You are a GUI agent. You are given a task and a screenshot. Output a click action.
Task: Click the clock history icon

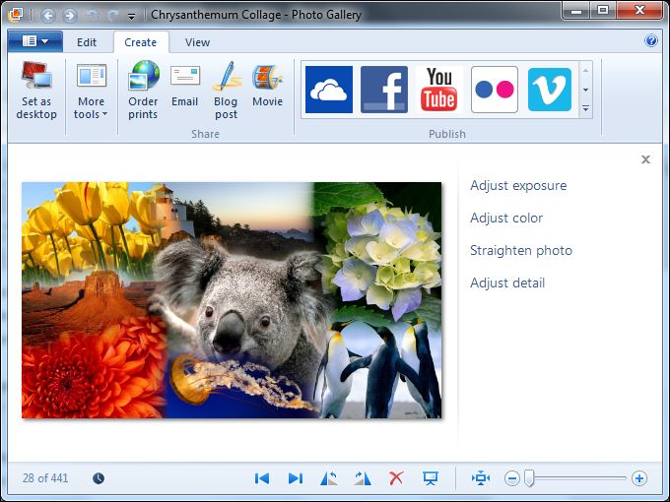[99, 478]
